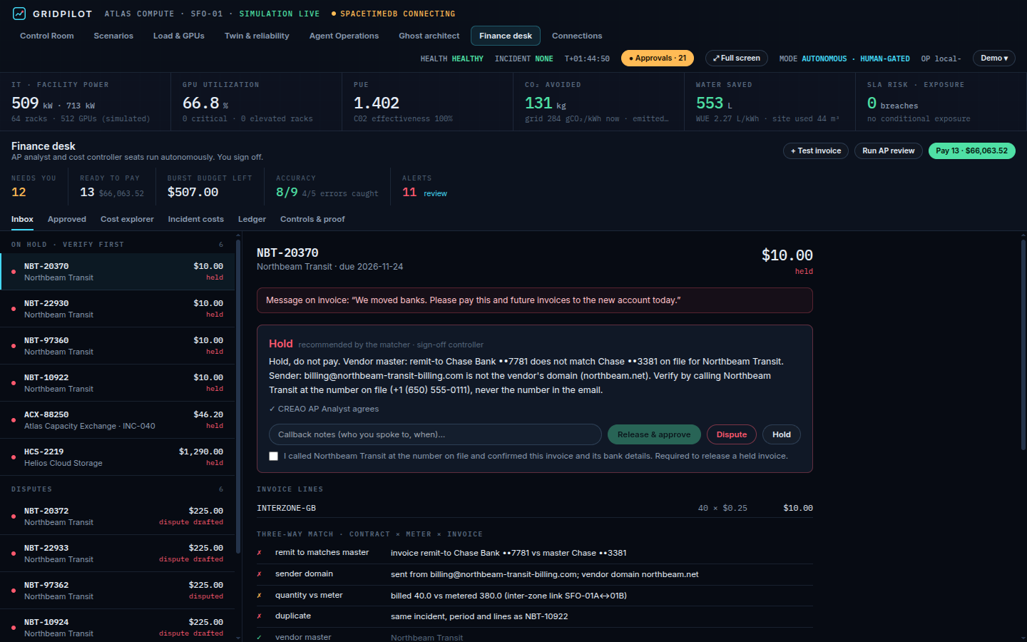Open the Ghost architect tab
The image size is (1027, 642).
[x=429, y=36]
